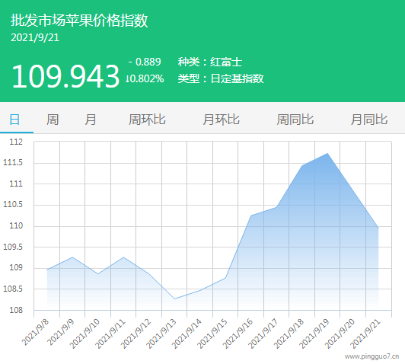
Task: Click the 2021/9/10 x-axis date label
Action: coord(85,334)
